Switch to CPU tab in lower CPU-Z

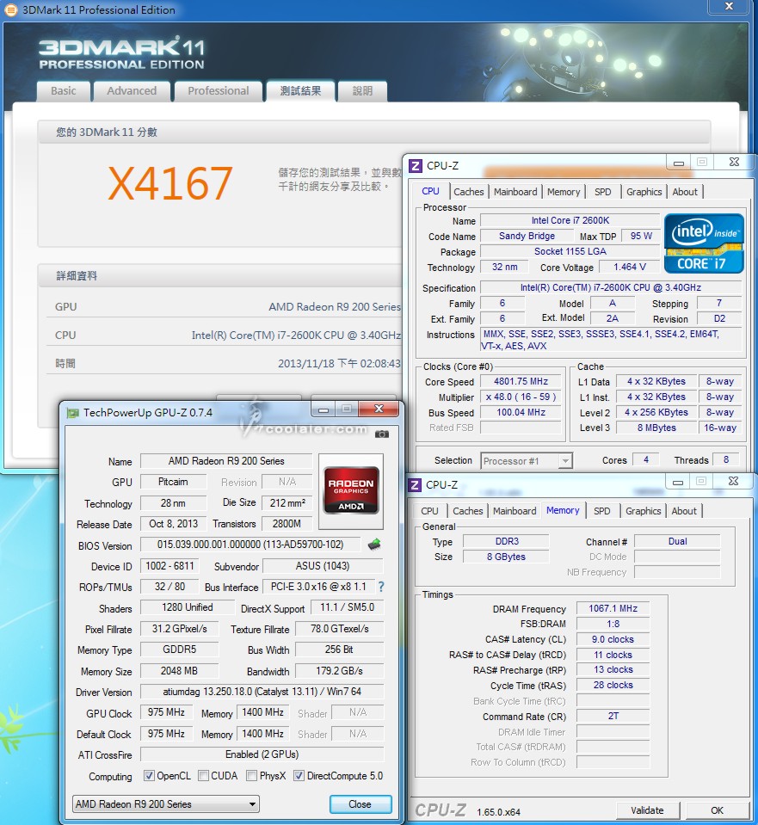point(429,511)
